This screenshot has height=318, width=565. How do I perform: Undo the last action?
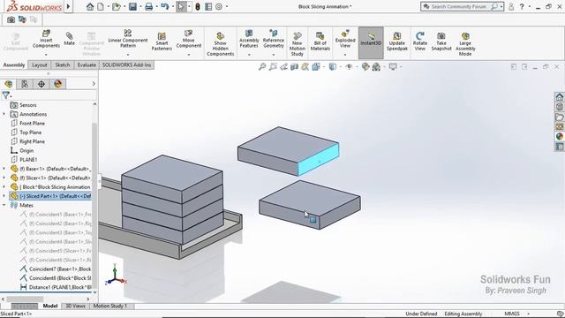coord(165,6)
